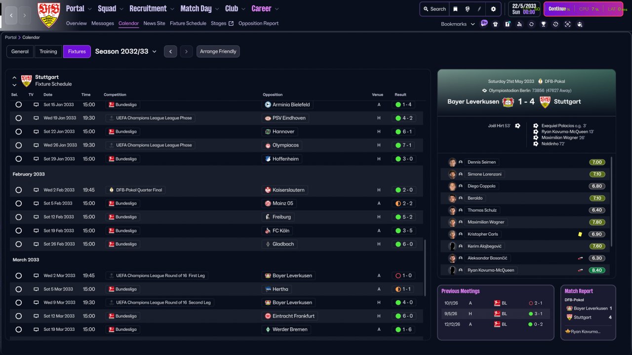Click the star people shortcut icon

click(580, 24)
